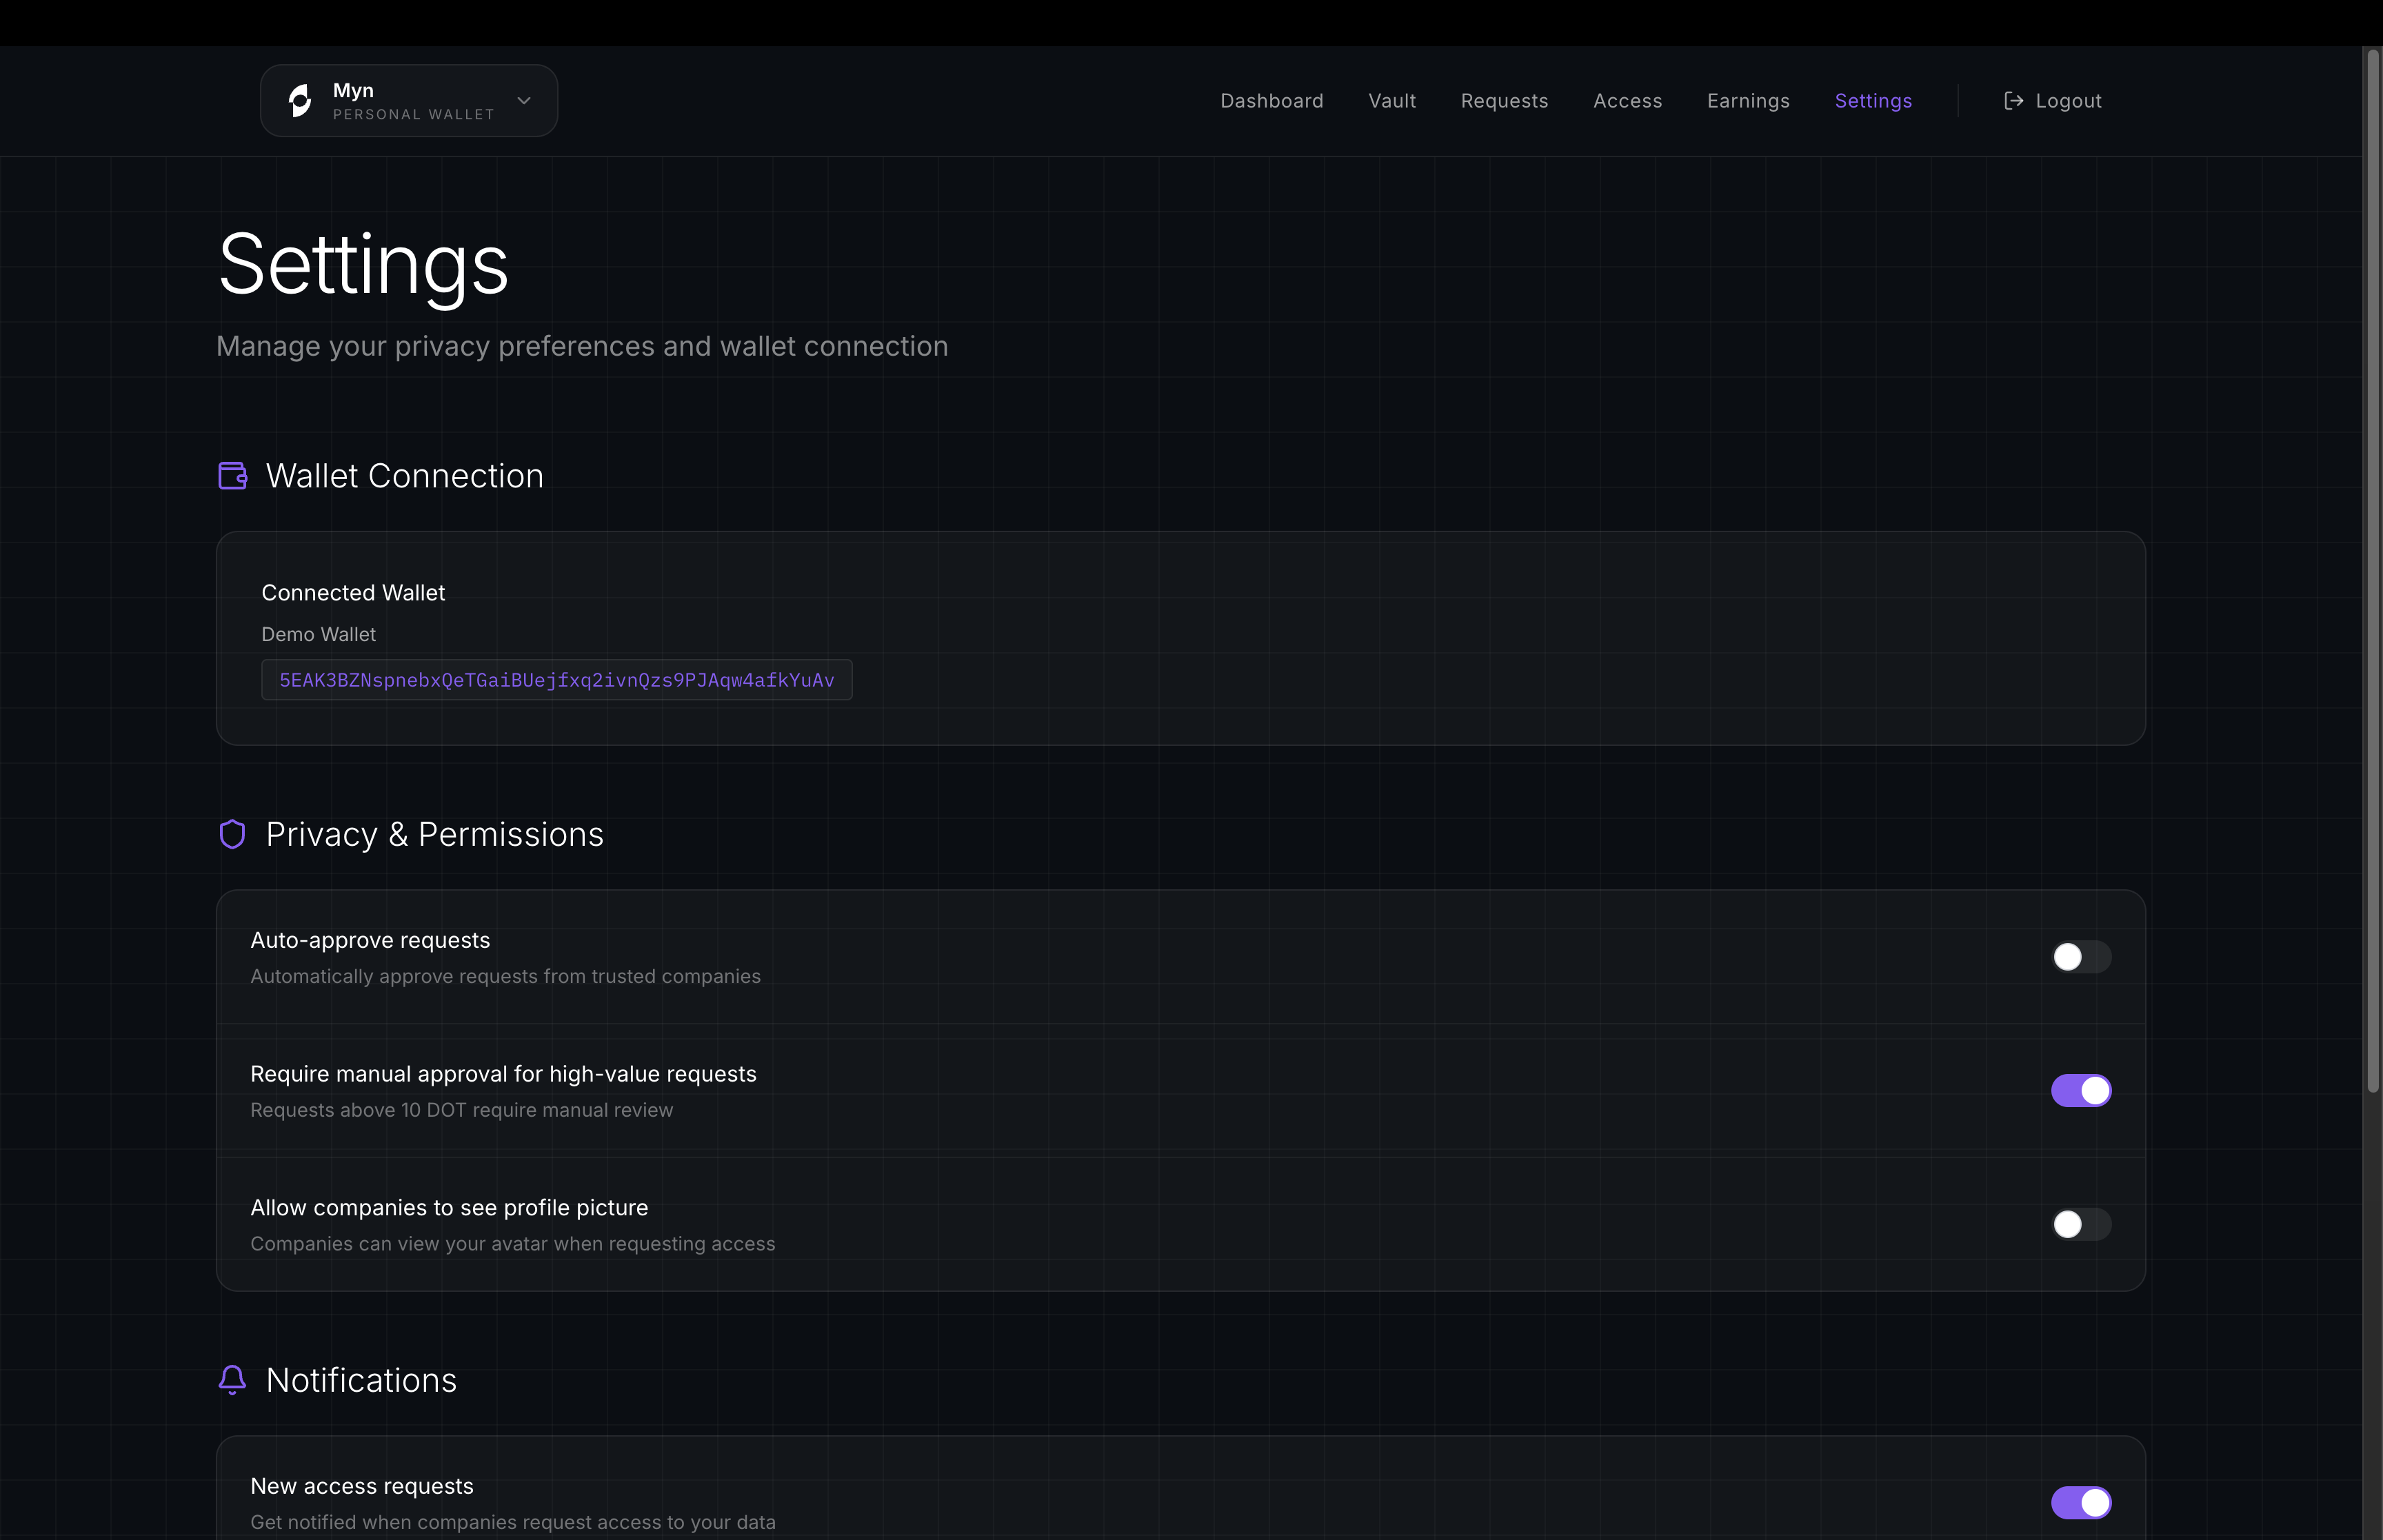This screenshot has height=1540, width=2383.
Task: Enable the Auto-approve requests toggle
Action: [x=2080, y=957]
